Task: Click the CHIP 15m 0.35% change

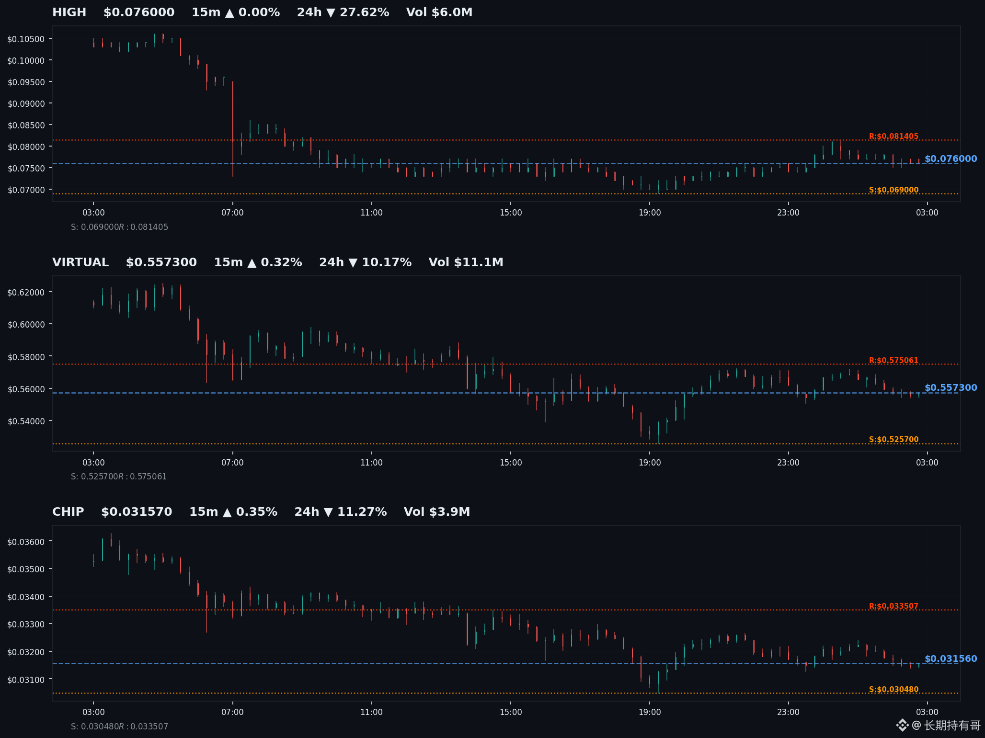Action: [233, 512]
